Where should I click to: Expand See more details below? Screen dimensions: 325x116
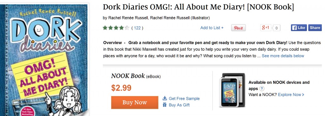[283, 56]
